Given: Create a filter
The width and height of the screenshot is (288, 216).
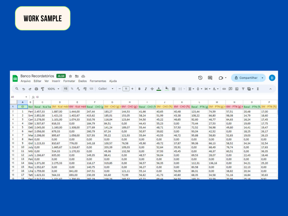Looking at the screenshot, I should pos(243,89).
